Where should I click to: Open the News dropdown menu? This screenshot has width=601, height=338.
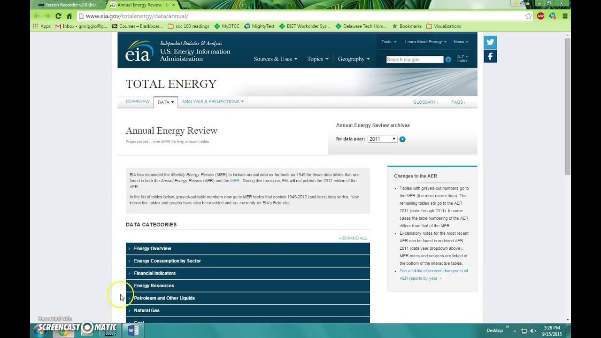461,42
